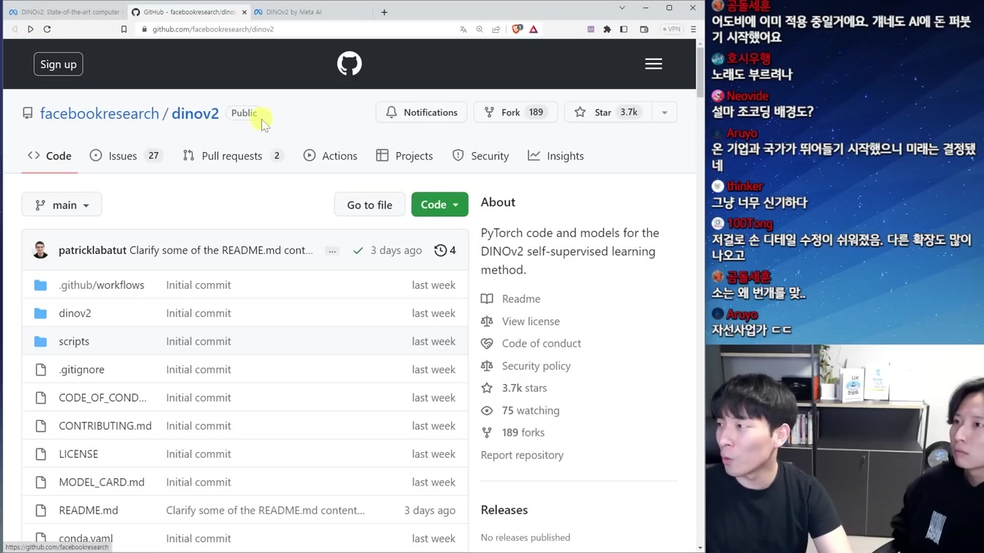Screen dimensions: 984x553
Task: Click the Go to file button
Action: (x=370, y=205)
